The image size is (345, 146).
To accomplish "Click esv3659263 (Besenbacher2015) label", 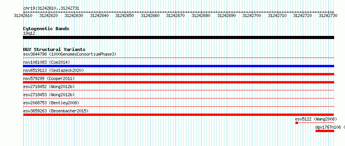I will coord(56,111).
